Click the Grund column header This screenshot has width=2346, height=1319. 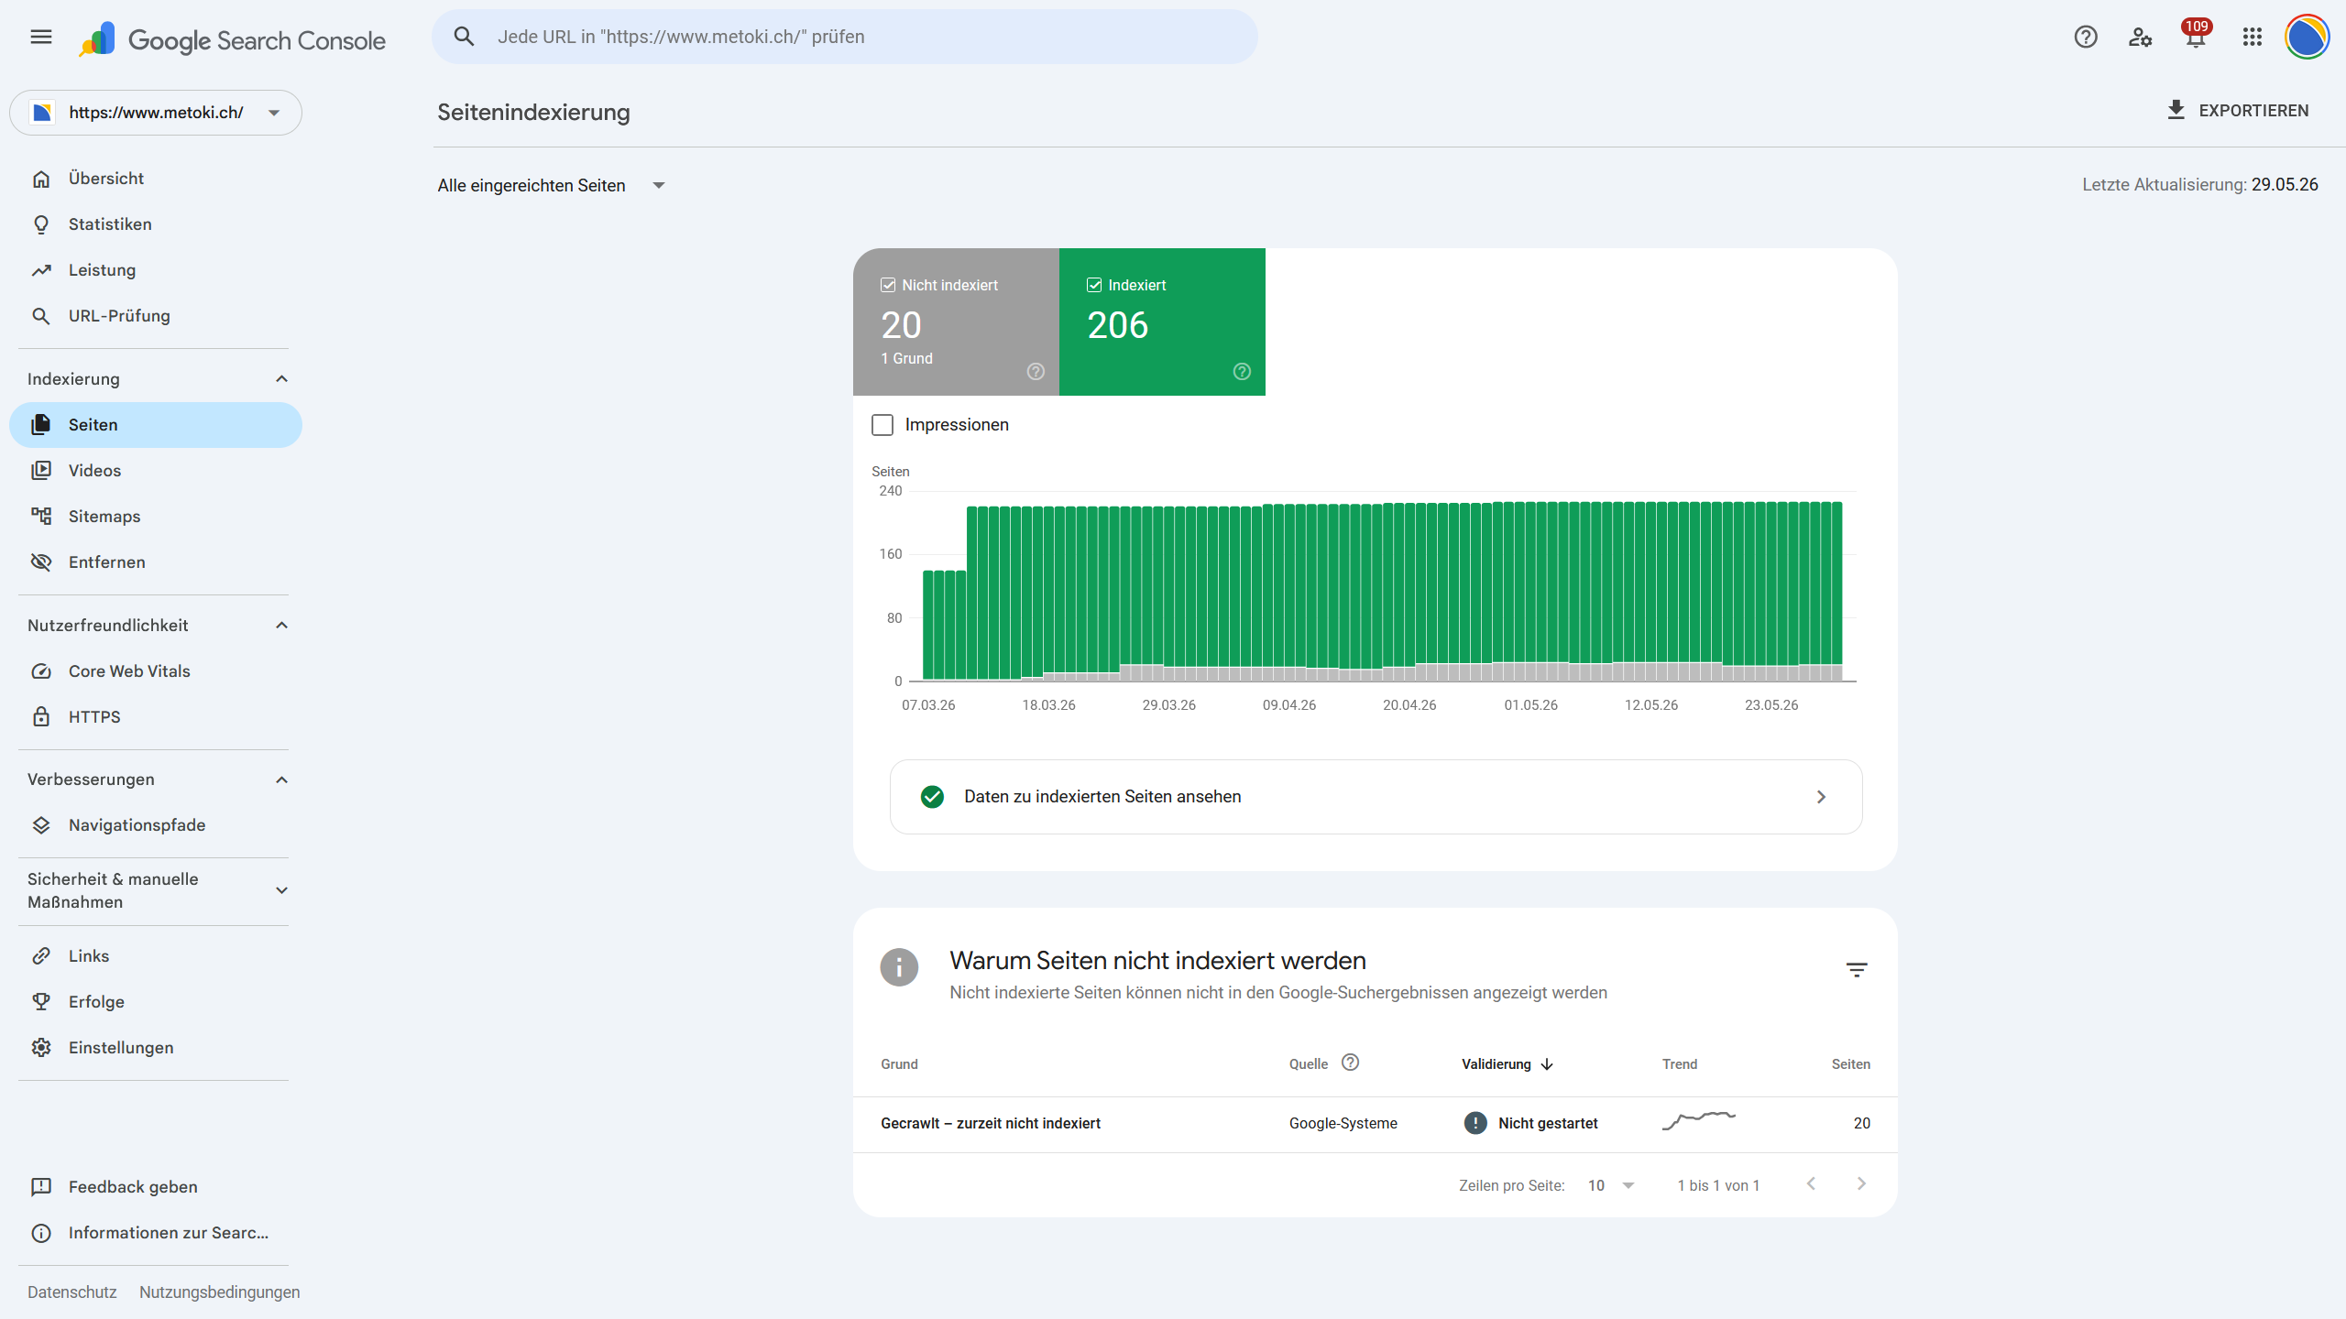899,1064
